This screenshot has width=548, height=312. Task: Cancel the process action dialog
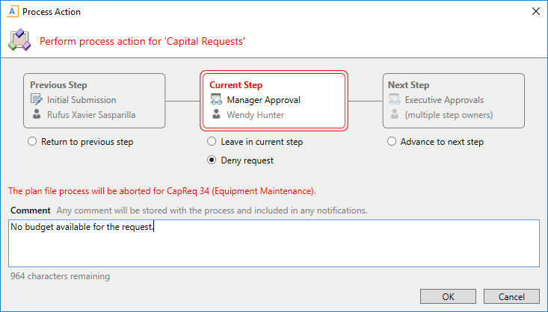pyautogui.click(x=511, y=296)
